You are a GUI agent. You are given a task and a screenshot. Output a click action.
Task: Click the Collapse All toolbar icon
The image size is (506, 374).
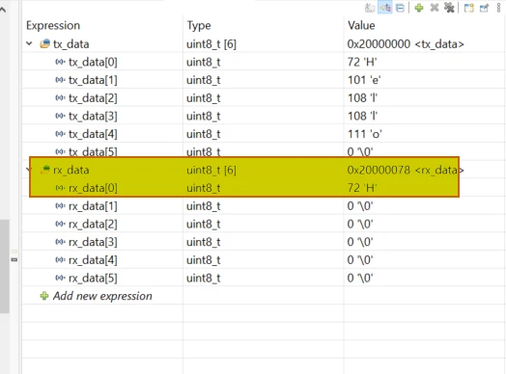(400, 8)
